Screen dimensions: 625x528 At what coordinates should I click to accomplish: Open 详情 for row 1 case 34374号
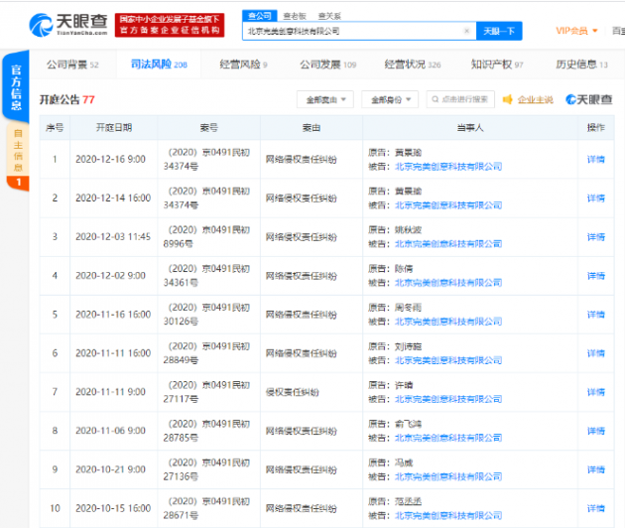click(596, 160)
